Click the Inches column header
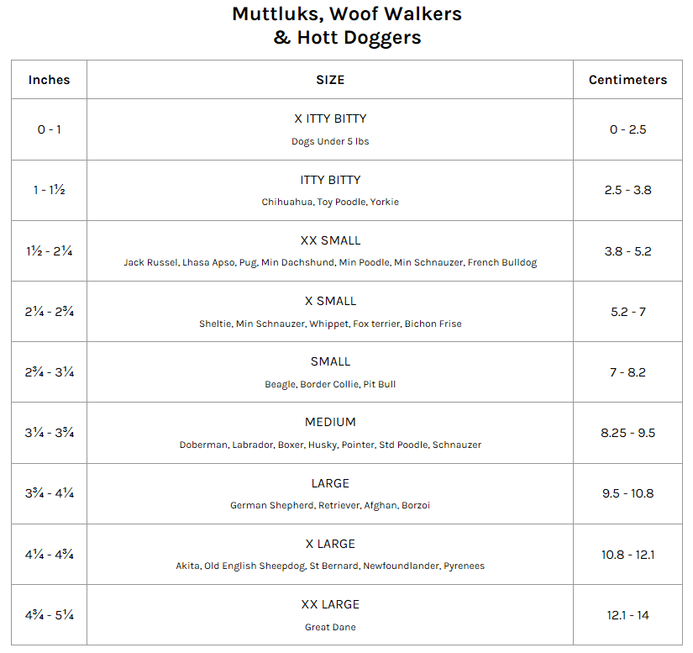Viewport: 693px width, 653px height. 49,80
